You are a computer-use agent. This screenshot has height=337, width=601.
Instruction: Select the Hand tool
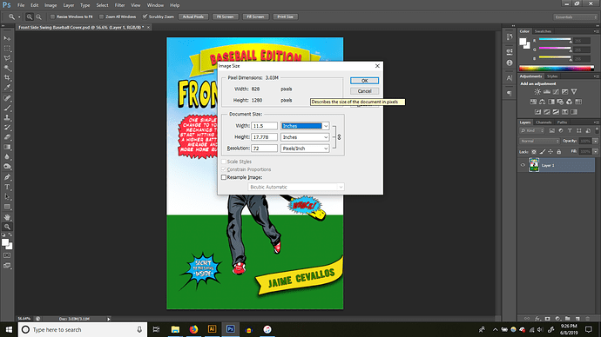(7, 216)
